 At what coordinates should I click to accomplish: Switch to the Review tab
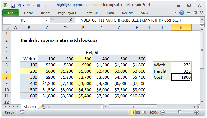click(x=127, y=13)
